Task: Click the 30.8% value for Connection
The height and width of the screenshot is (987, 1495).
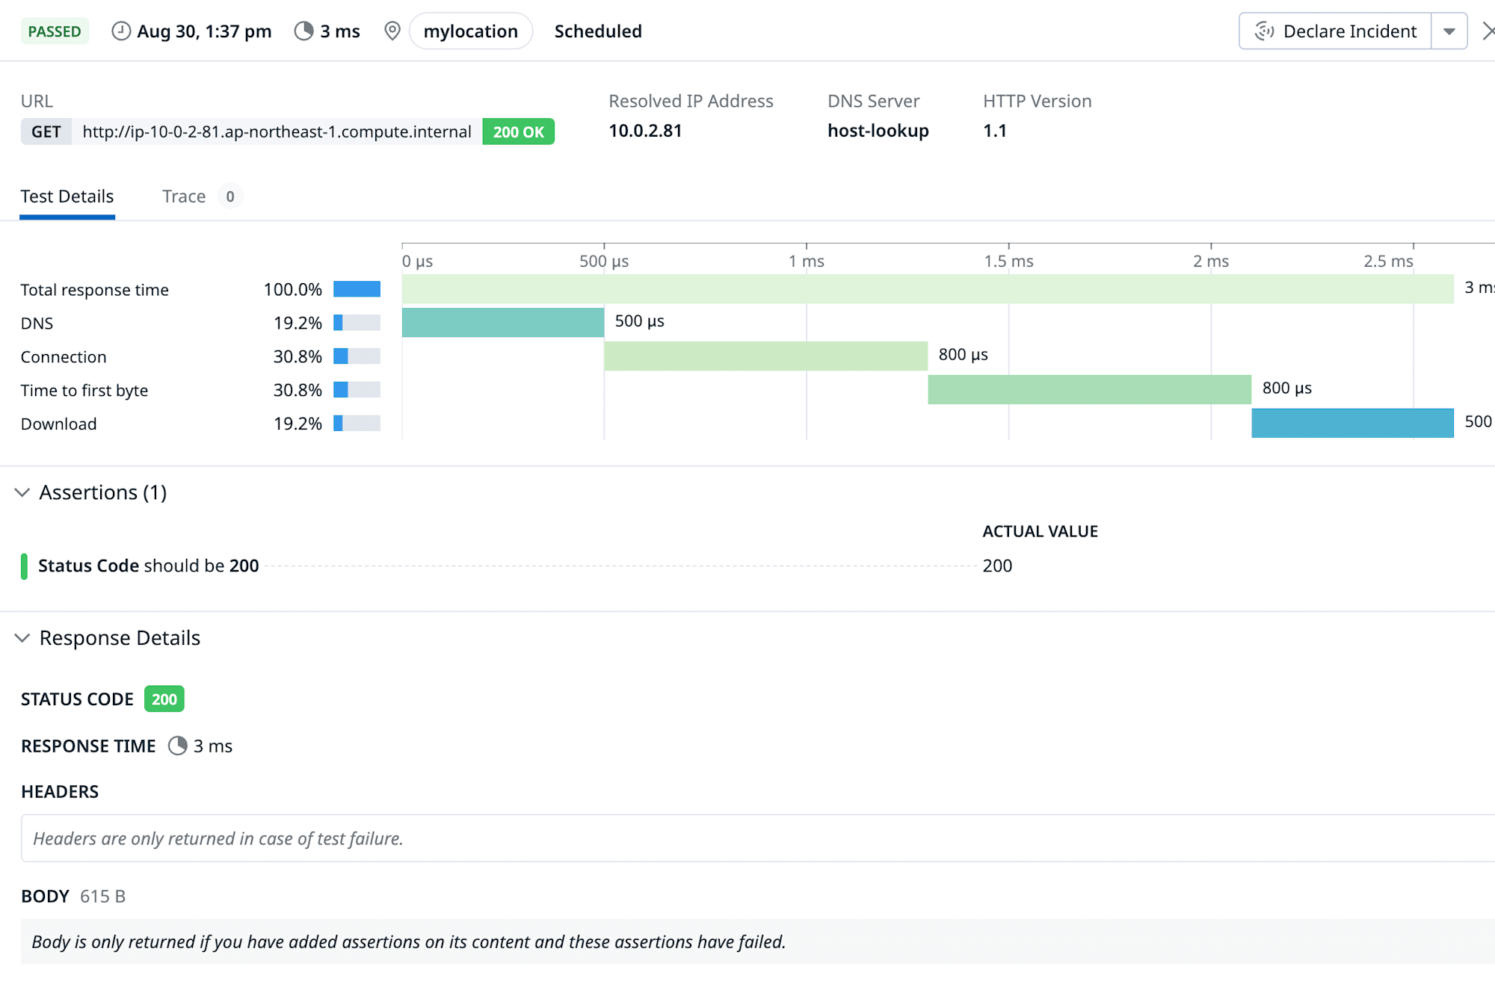Action: click(x=298, y=356)
